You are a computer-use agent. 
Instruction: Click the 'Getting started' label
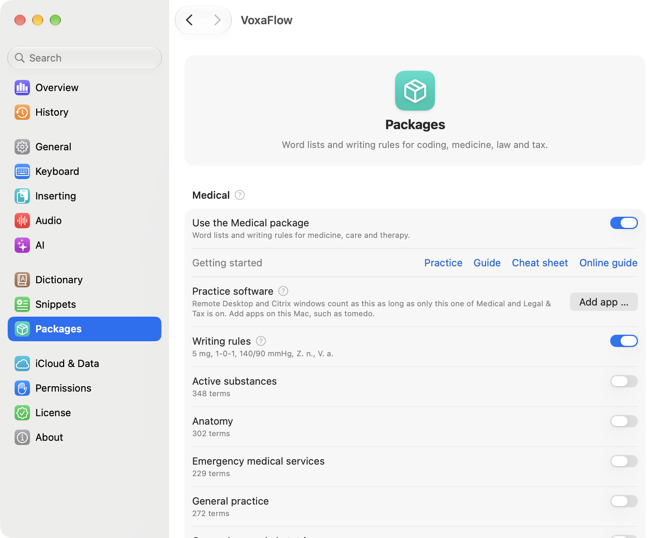pyautogui.click(x=227, y=263)
